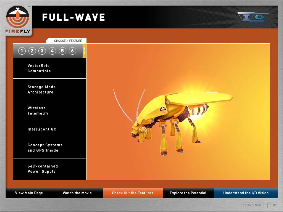This screenshot has width=283, height=212.
Task: Open the VectorSeis Compatible feature
Action: coord(49,68)
